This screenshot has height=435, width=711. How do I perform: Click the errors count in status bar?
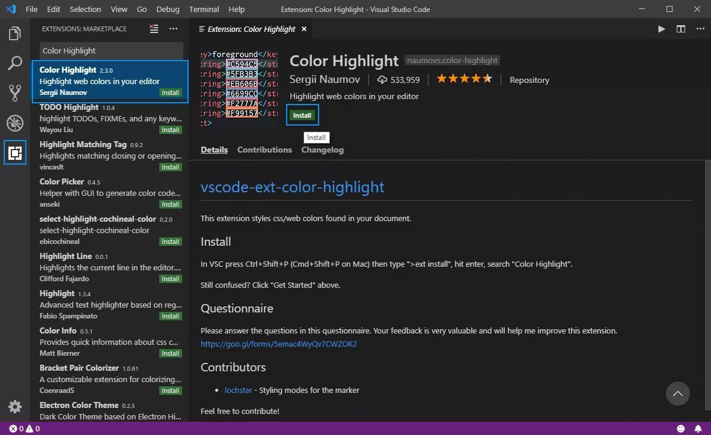(x=16, y=428)
